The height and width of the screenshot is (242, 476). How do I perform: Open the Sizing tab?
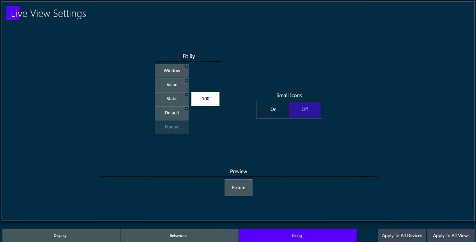[297, 236]
